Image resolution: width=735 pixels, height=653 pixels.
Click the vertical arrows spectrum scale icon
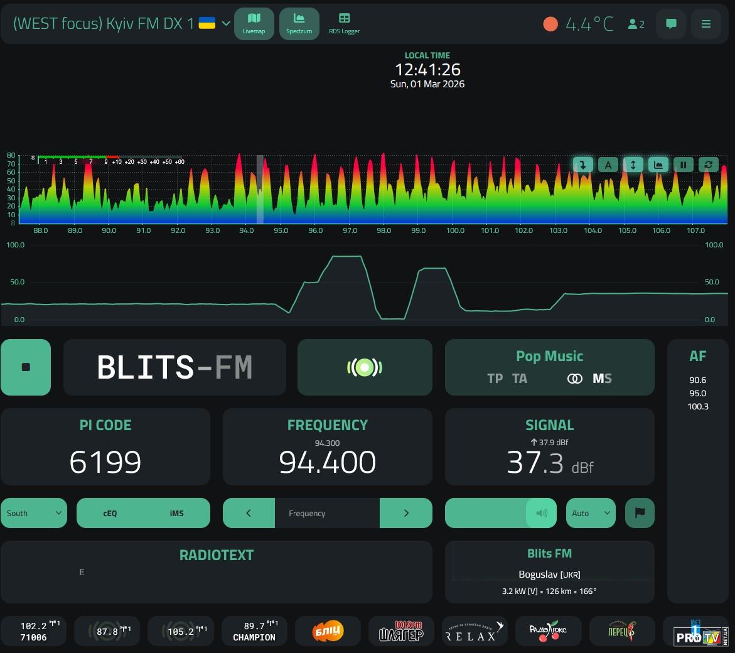point(633,165)
